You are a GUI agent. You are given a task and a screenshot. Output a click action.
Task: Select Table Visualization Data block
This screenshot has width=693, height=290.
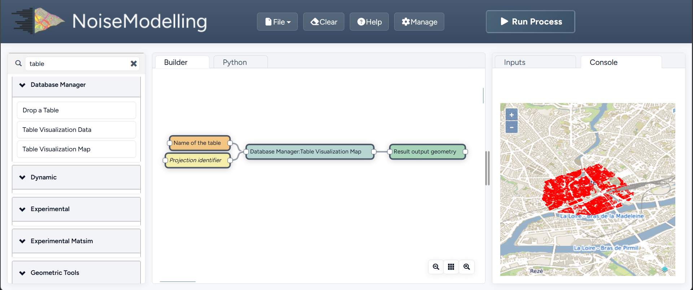pyautogui.click(x=77, y=130)
